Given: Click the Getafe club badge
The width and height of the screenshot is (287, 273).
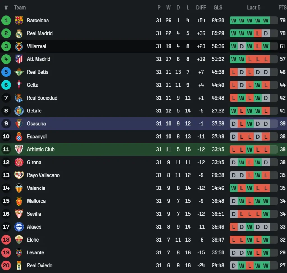Looking at the screenshot, I should click(x=19, y=111).
